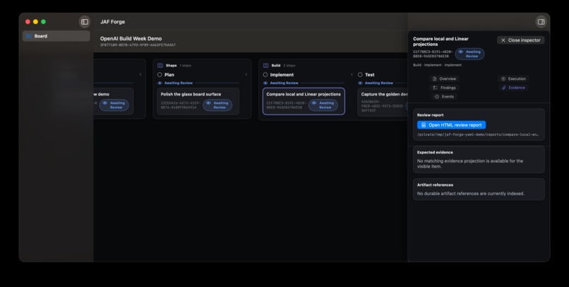569x287 pixels.
Task: Click the red close window button
Action: pos(28,22)
